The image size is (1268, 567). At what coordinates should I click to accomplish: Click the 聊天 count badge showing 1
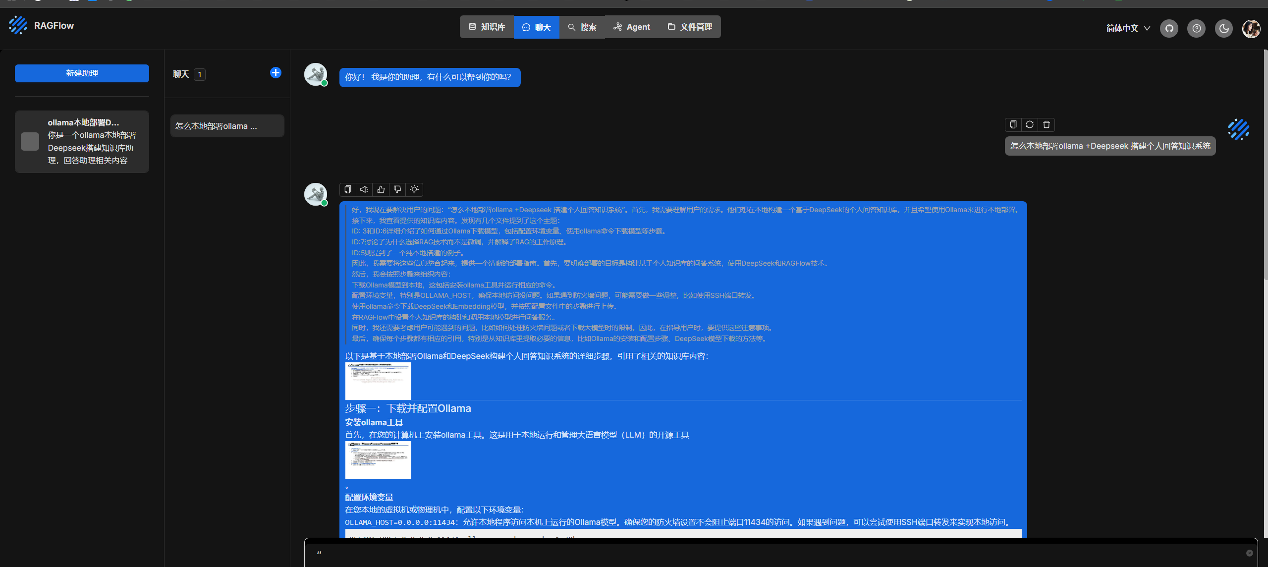(200, 74)
